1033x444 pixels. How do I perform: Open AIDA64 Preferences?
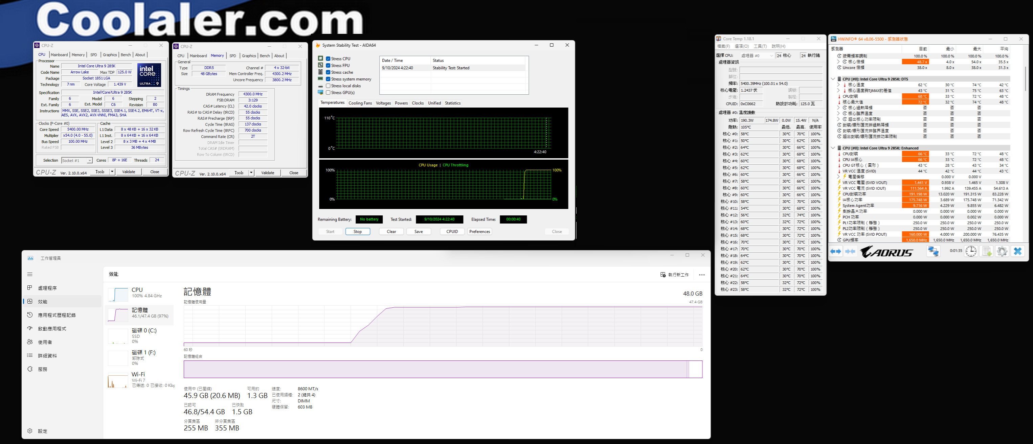(x=479, y=232)
